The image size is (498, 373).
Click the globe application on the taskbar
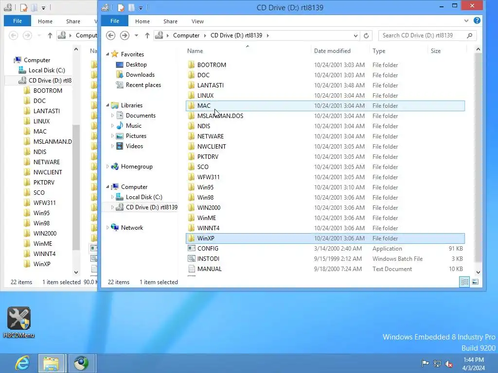point(81,363)
